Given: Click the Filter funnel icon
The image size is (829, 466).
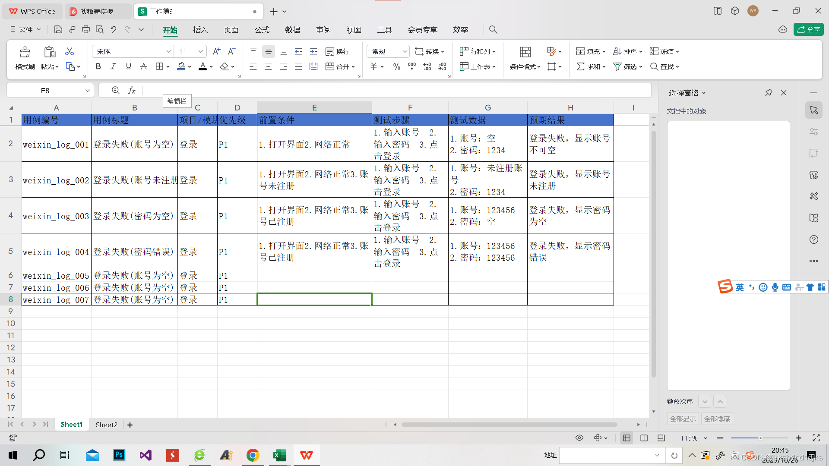Looking at the screenshot, I should click(x=617, y=66).
